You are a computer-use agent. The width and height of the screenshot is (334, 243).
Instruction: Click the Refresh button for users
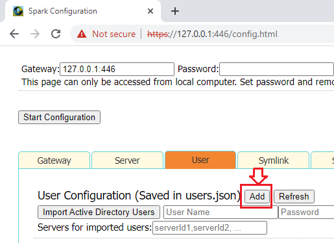point(294,196)
